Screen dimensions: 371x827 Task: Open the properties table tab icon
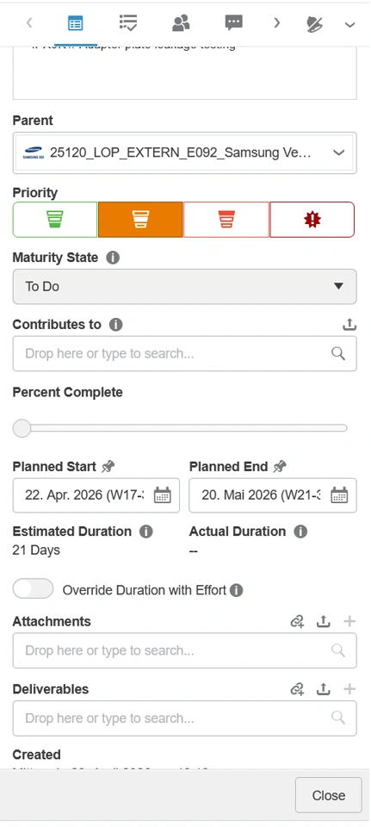point(76,23)
